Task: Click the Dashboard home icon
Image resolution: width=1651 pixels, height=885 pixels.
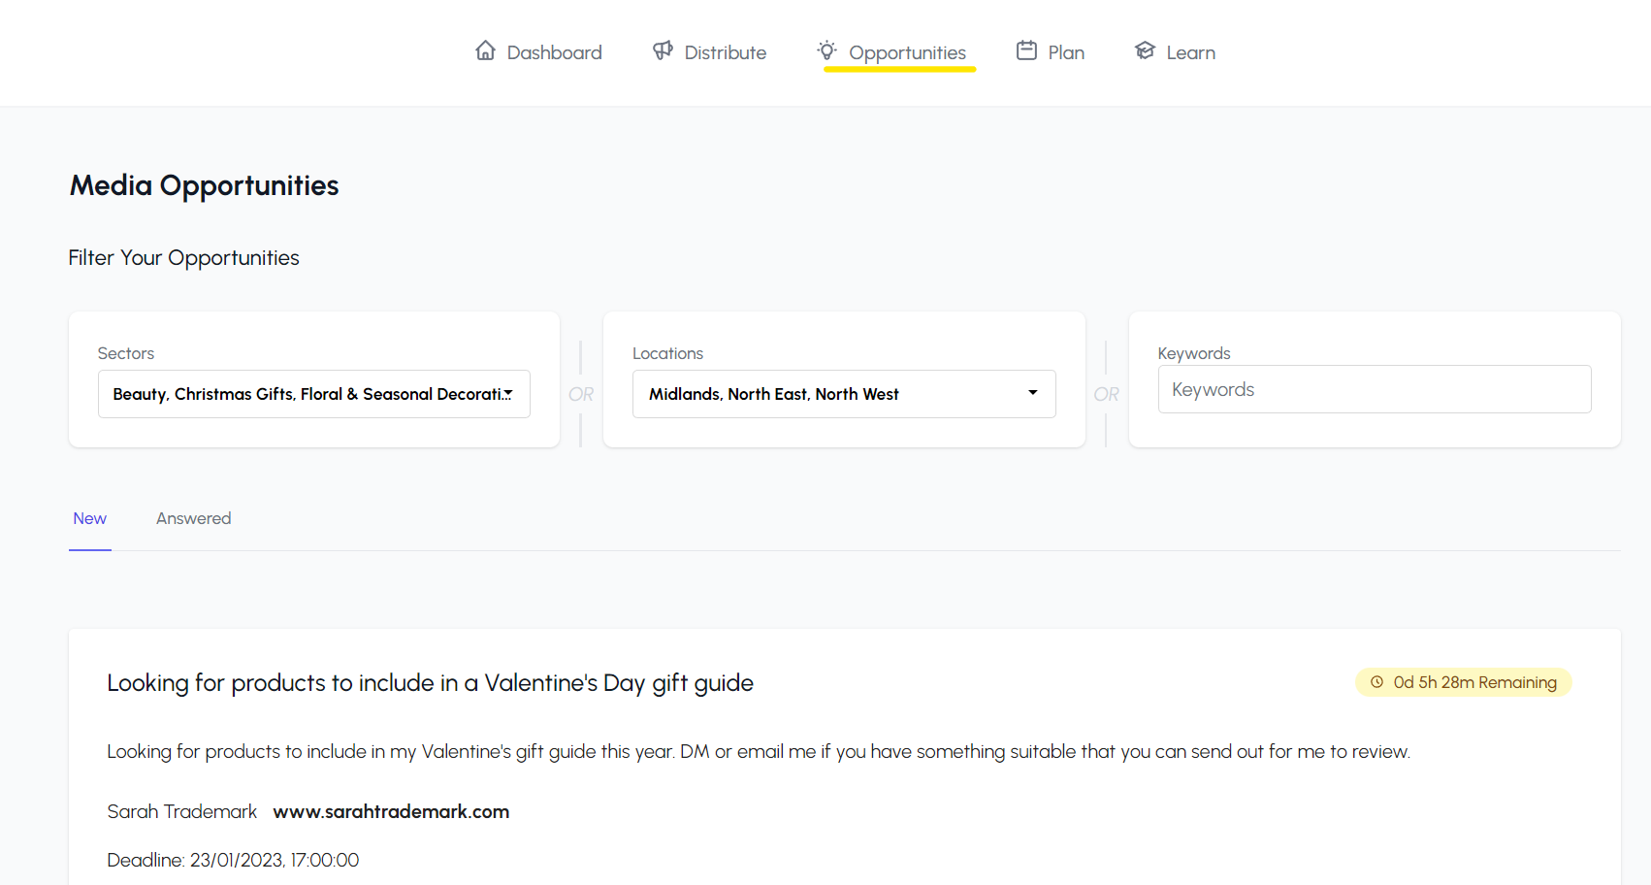Action: click(486, 50)
